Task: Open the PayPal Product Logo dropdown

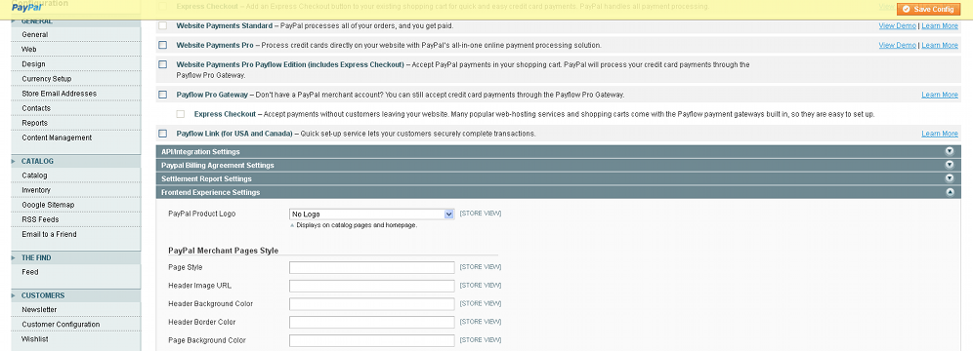Action: pyautogui.click(x=371, y=214)
